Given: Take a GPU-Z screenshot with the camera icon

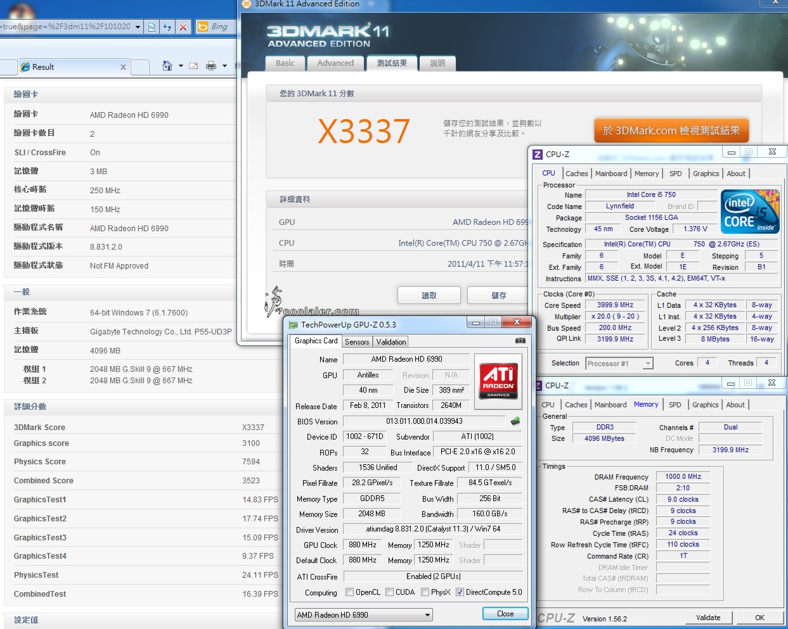Looking at the screenshot, I should pos(520,341).
